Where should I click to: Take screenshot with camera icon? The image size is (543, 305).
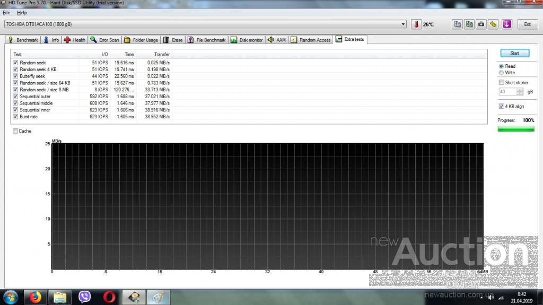point(481,24)
